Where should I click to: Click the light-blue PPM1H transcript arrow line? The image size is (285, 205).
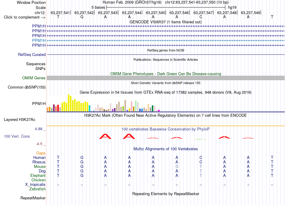pyautogui.click(x=166, y=40)
